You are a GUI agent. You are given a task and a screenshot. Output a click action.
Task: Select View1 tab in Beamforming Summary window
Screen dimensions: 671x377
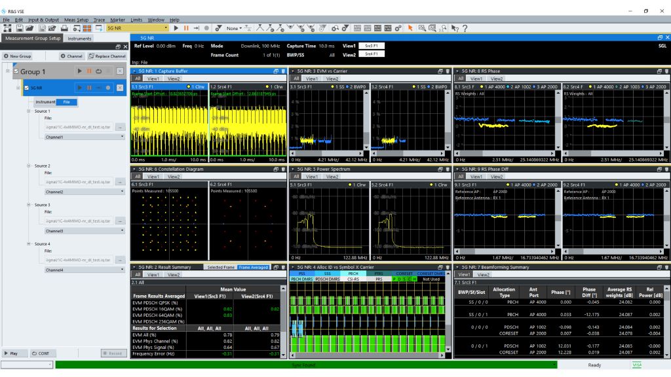(464, 275)
